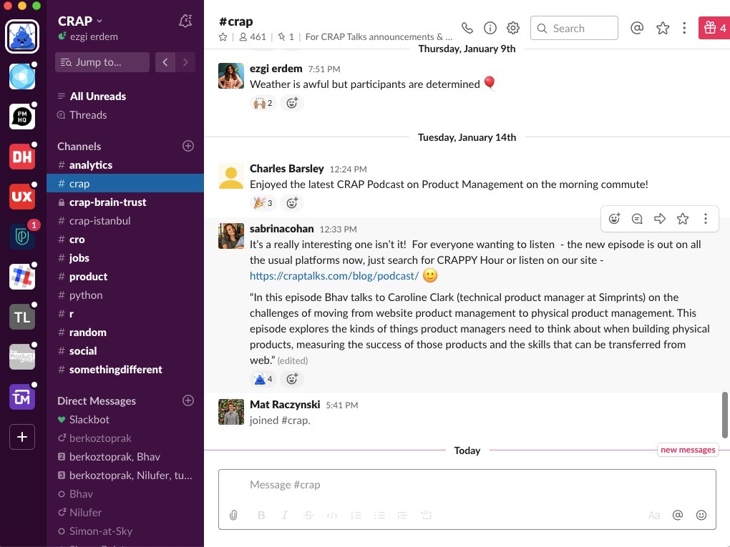Open the Direct Messages section header

click(x=97, y=400)
